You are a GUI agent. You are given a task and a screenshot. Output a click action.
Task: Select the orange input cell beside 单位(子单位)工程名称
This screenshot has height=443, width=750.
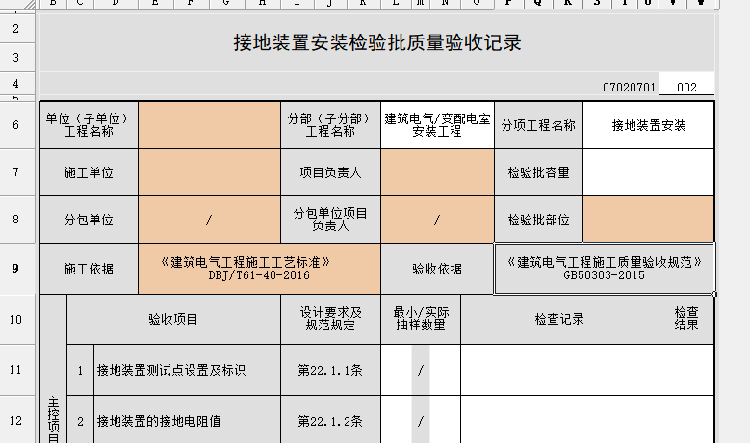tap(209, 125)
